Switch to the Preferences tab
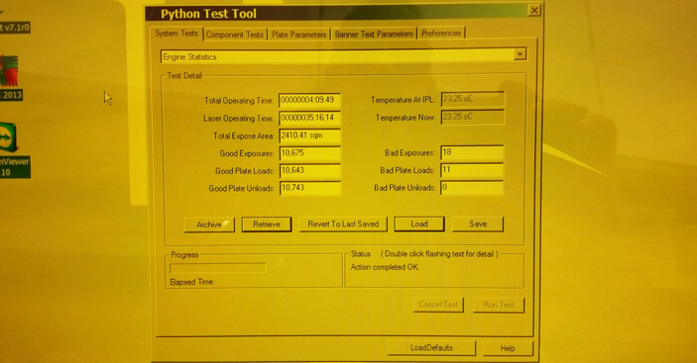The image size is (697, 363). [441, 34]
